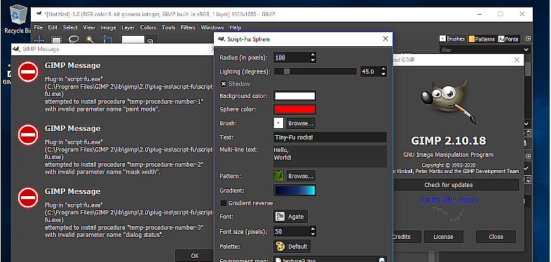The height and width of the screenshot is (262, 551).
Task: Decrease Font size with down arrow
Action: click(x=313, y=234)
